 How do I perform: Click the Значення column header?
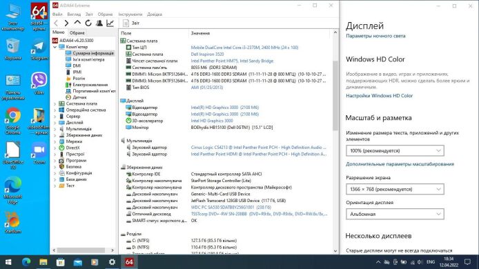coord(200,33)
